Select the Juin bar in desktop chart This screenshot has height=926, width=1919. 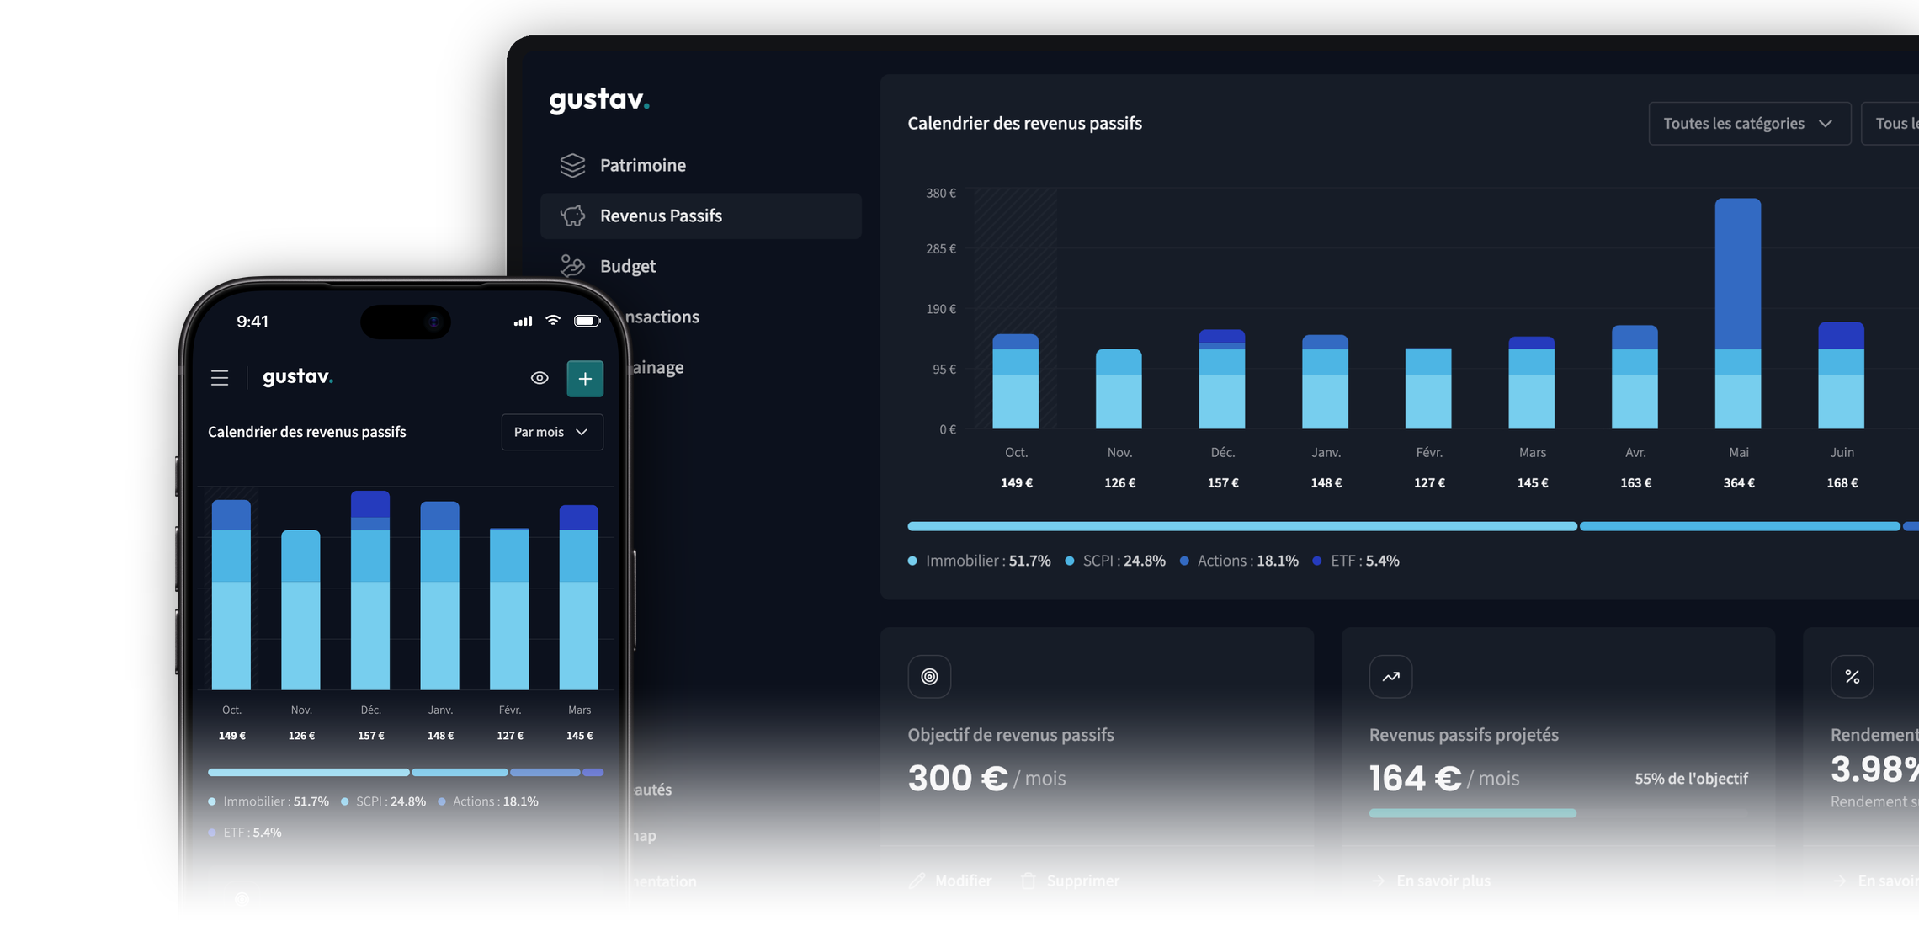pyautogui.click(x=1841, y=375)
